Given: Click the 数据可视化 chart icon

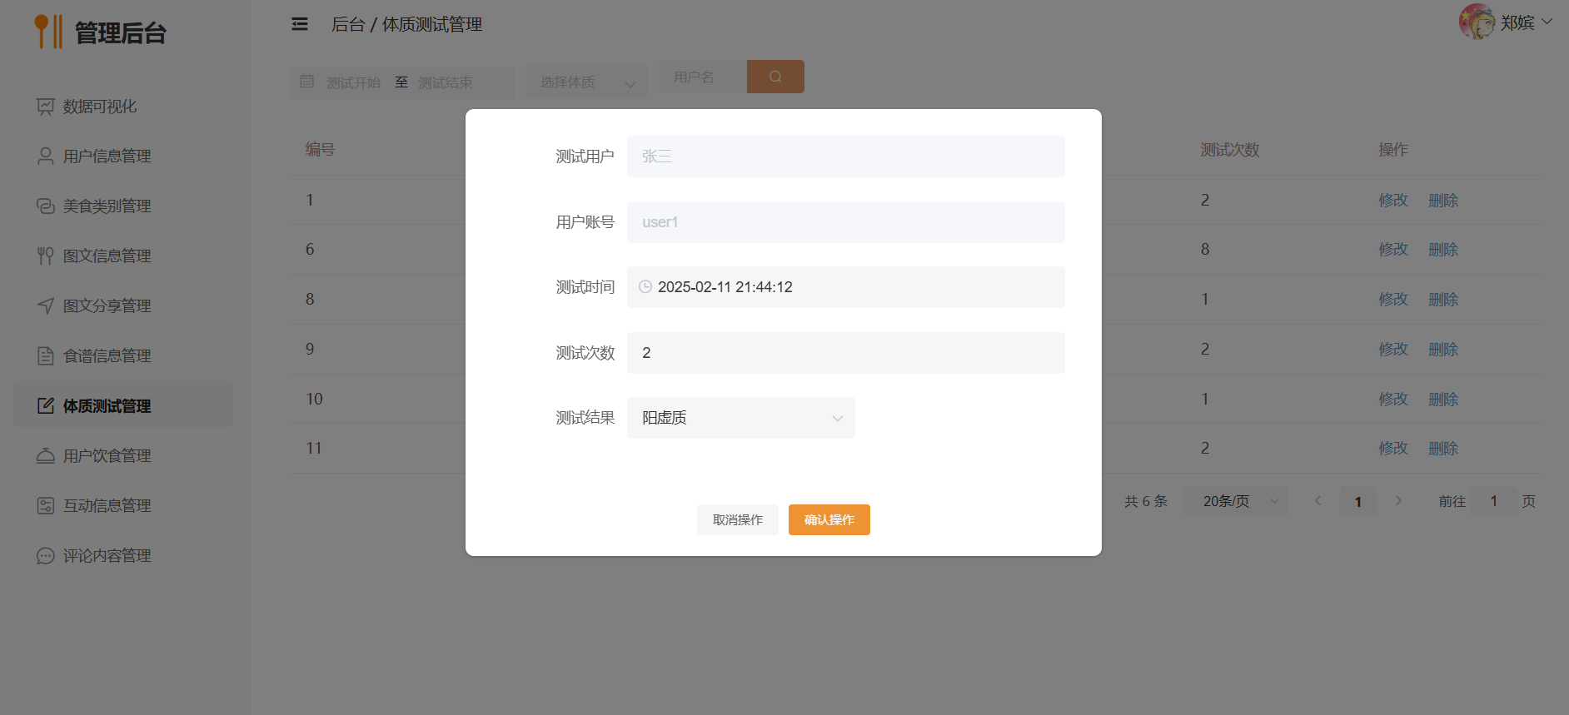Looking at the screenshot, I should [x=46, y=107].
